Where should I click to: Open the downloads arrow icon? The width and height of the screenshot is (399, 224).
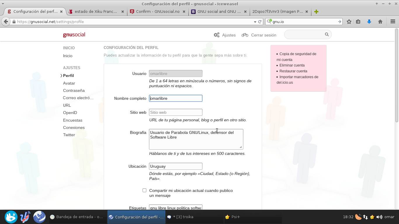(x=369, y=22)
